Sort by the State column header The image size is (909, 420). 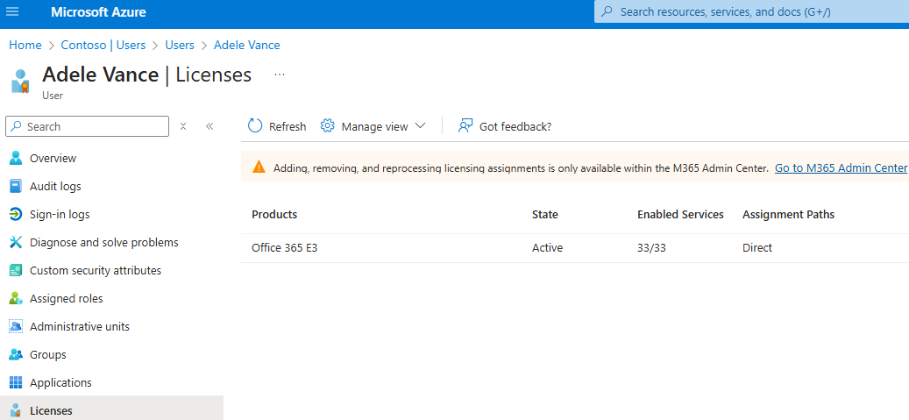coord(545,215)
